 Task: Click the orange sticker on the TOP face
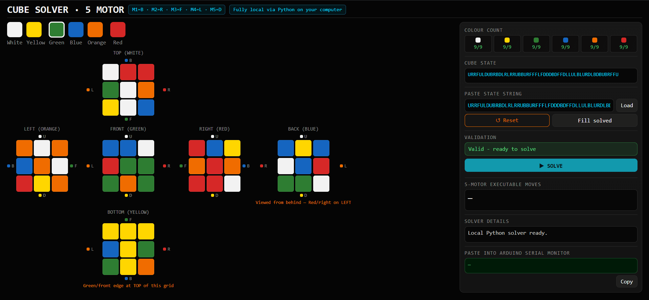click(146, 90)
